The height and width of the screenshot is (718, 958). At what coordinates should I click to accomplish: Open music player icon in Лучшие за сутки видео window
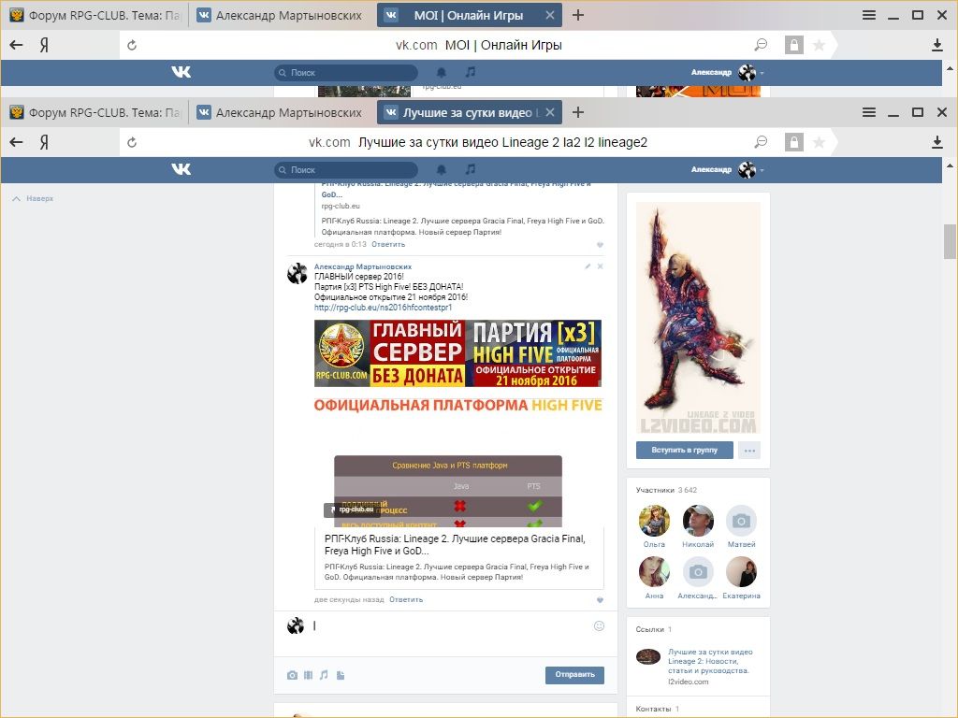[x=470, y=168]
